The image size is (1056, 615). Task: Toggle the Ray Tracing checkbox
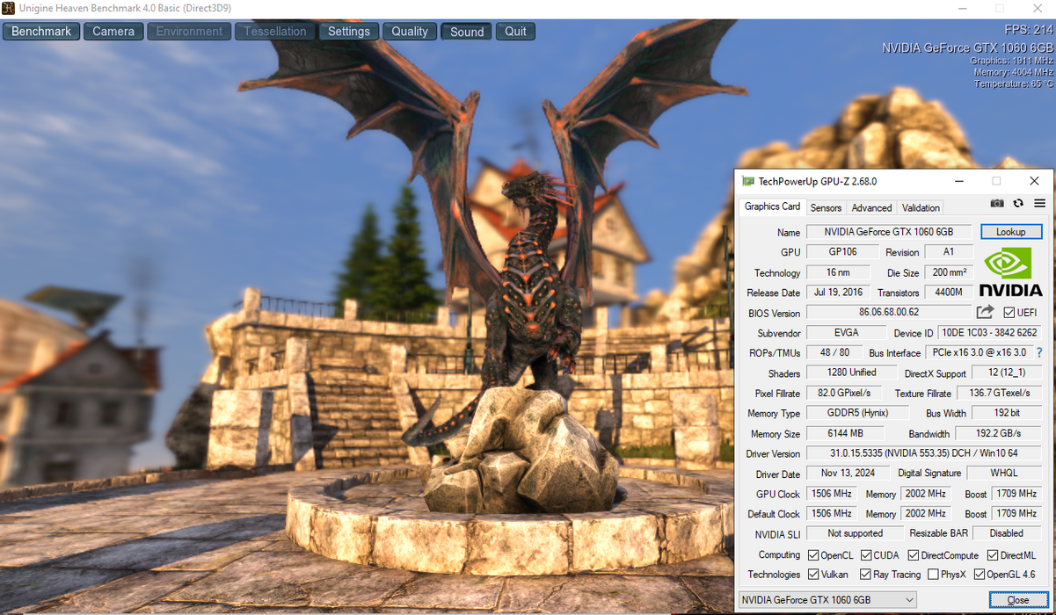tap(866, 575)
